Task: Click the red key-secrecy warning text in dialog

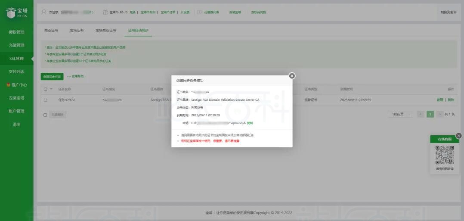Action: (x=210, y=141)
